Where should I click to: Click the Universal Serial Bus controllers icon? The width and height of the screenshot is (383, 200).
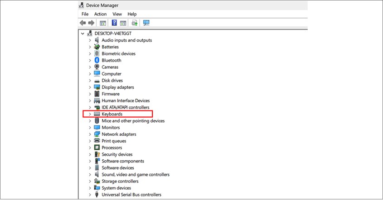97,195
